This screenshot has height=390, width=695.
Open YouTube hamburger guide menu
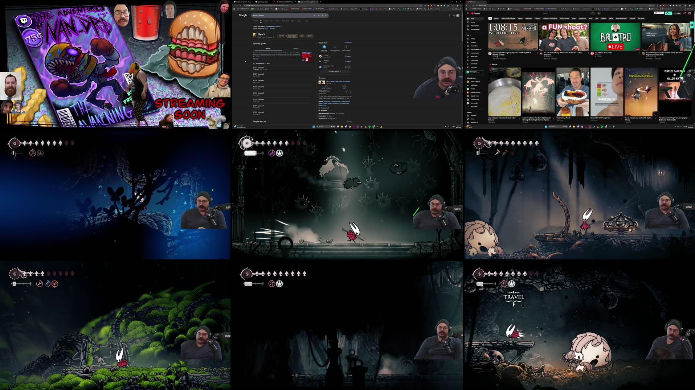tap(468, 13)
